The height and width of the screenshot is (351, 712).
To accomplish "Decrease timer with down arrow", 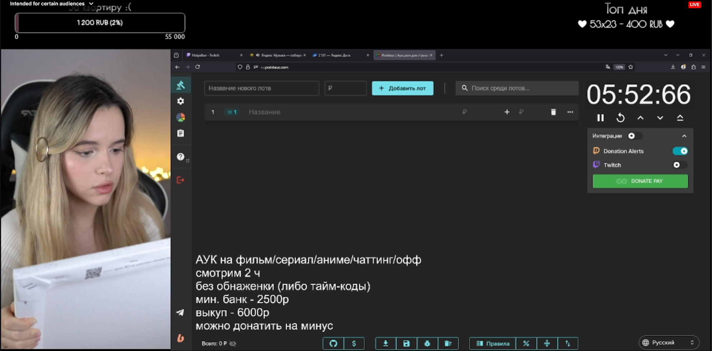I will click(660, 118).
